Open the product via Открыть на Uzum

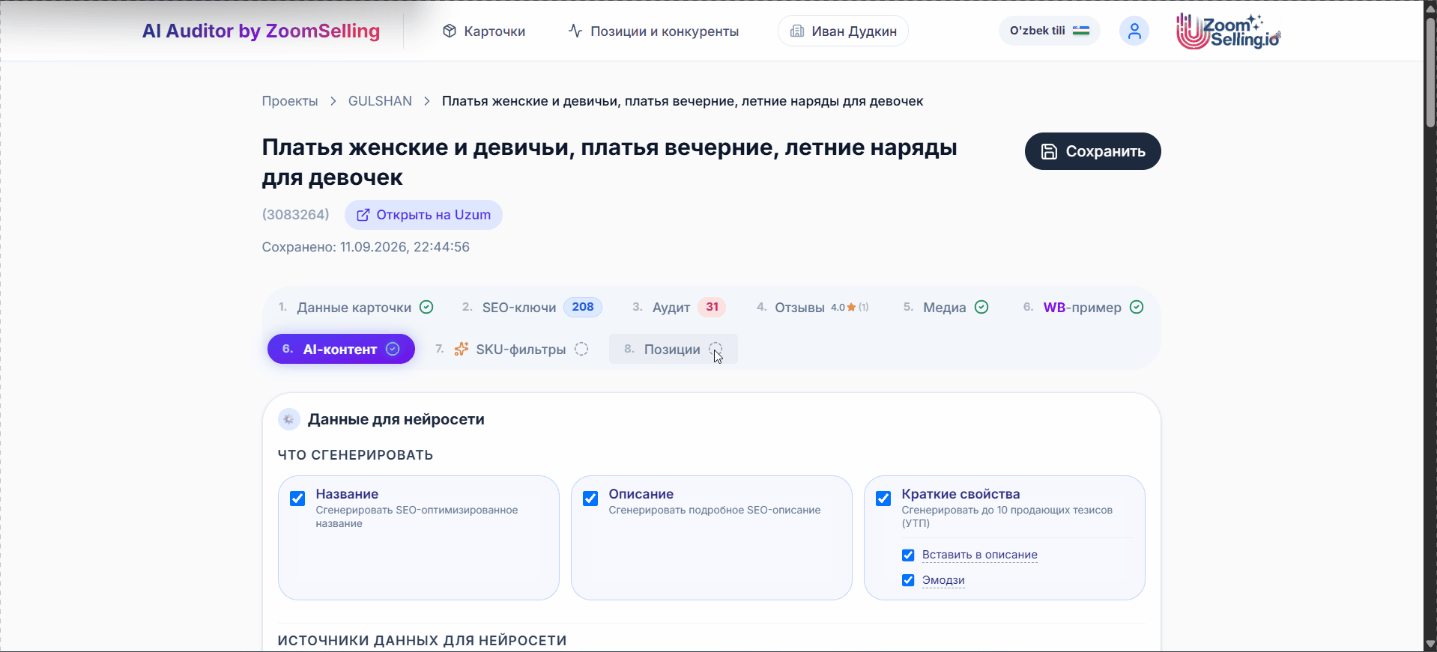pyautogui.click(x=423, y=215)
